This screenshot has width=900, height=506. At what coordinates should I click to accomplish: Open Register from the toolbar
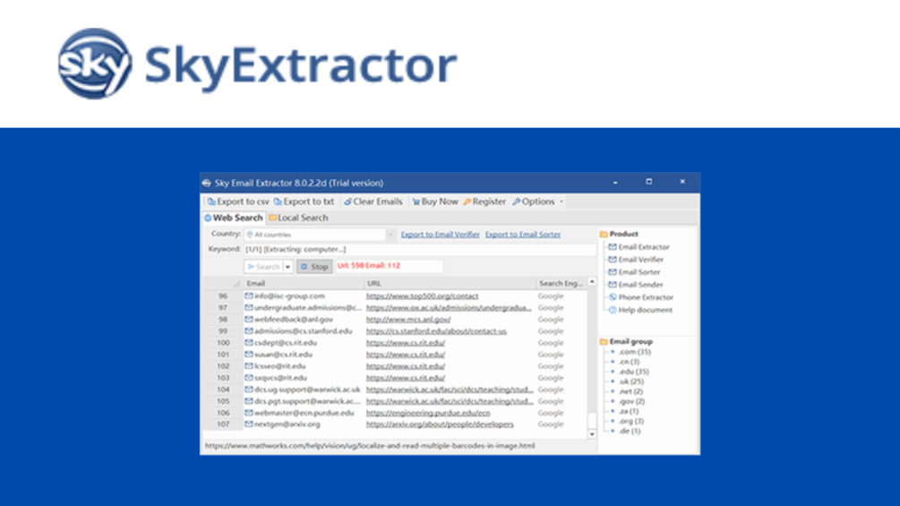[484, 202]
